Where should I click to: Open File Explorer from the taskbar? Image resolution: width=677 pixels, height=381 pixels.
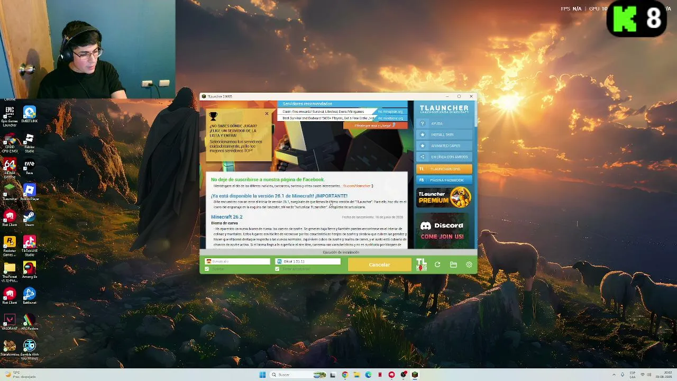356,375
